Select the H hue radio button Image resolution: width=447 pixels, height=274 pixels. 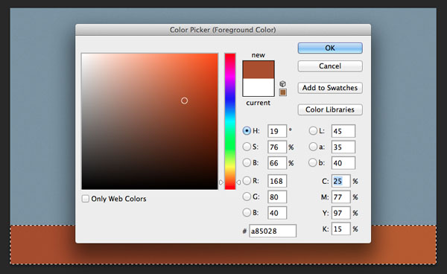[247, 131]
